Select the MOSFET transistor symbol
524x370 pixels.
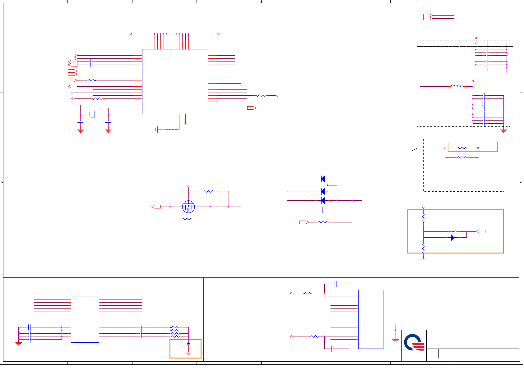click(x=188, y=207)
